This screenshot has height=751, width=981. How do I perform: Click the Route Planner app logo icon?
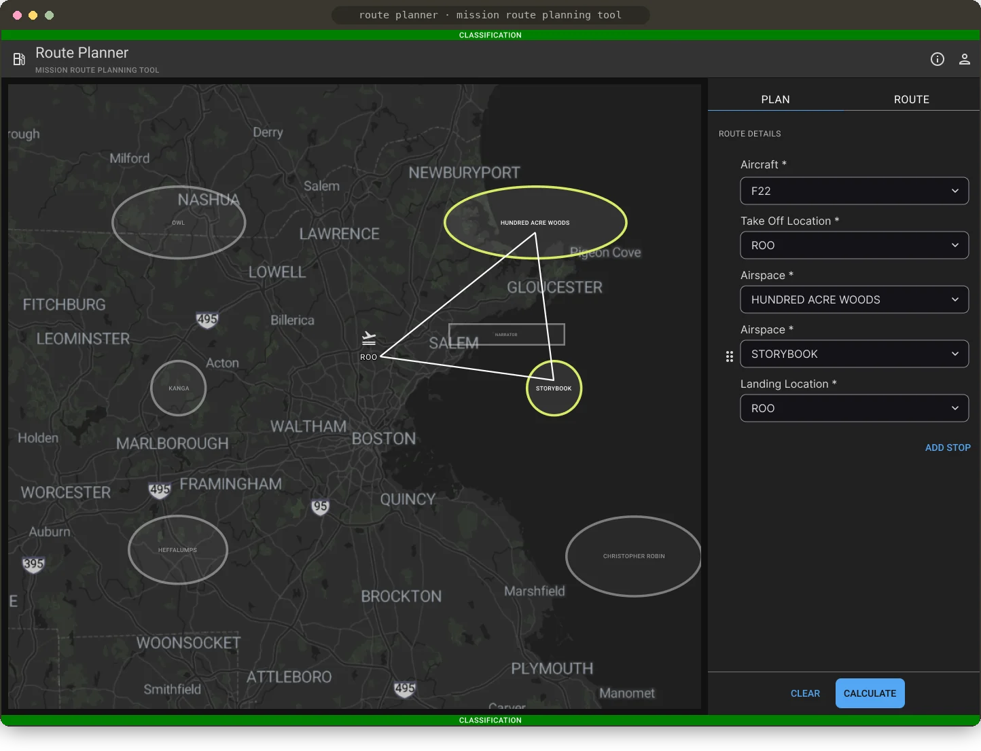19,59
